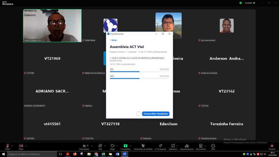The height and width of the screenshot is (157, 279).
Task: Click the green Compartilhar screen share icon
Action: tap(125, 146)
